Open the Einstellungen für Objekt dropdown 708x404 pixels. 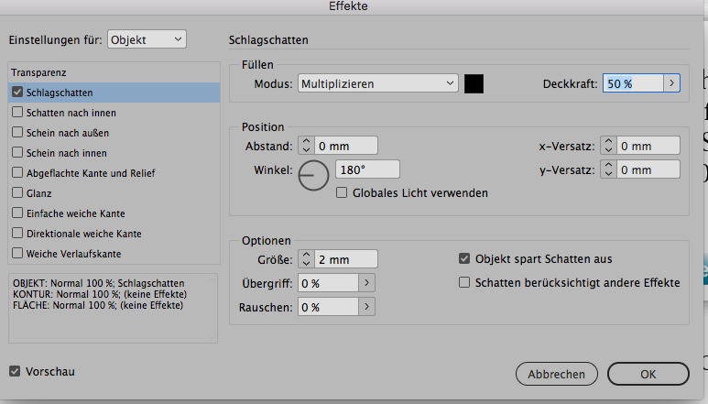[147, 38]
